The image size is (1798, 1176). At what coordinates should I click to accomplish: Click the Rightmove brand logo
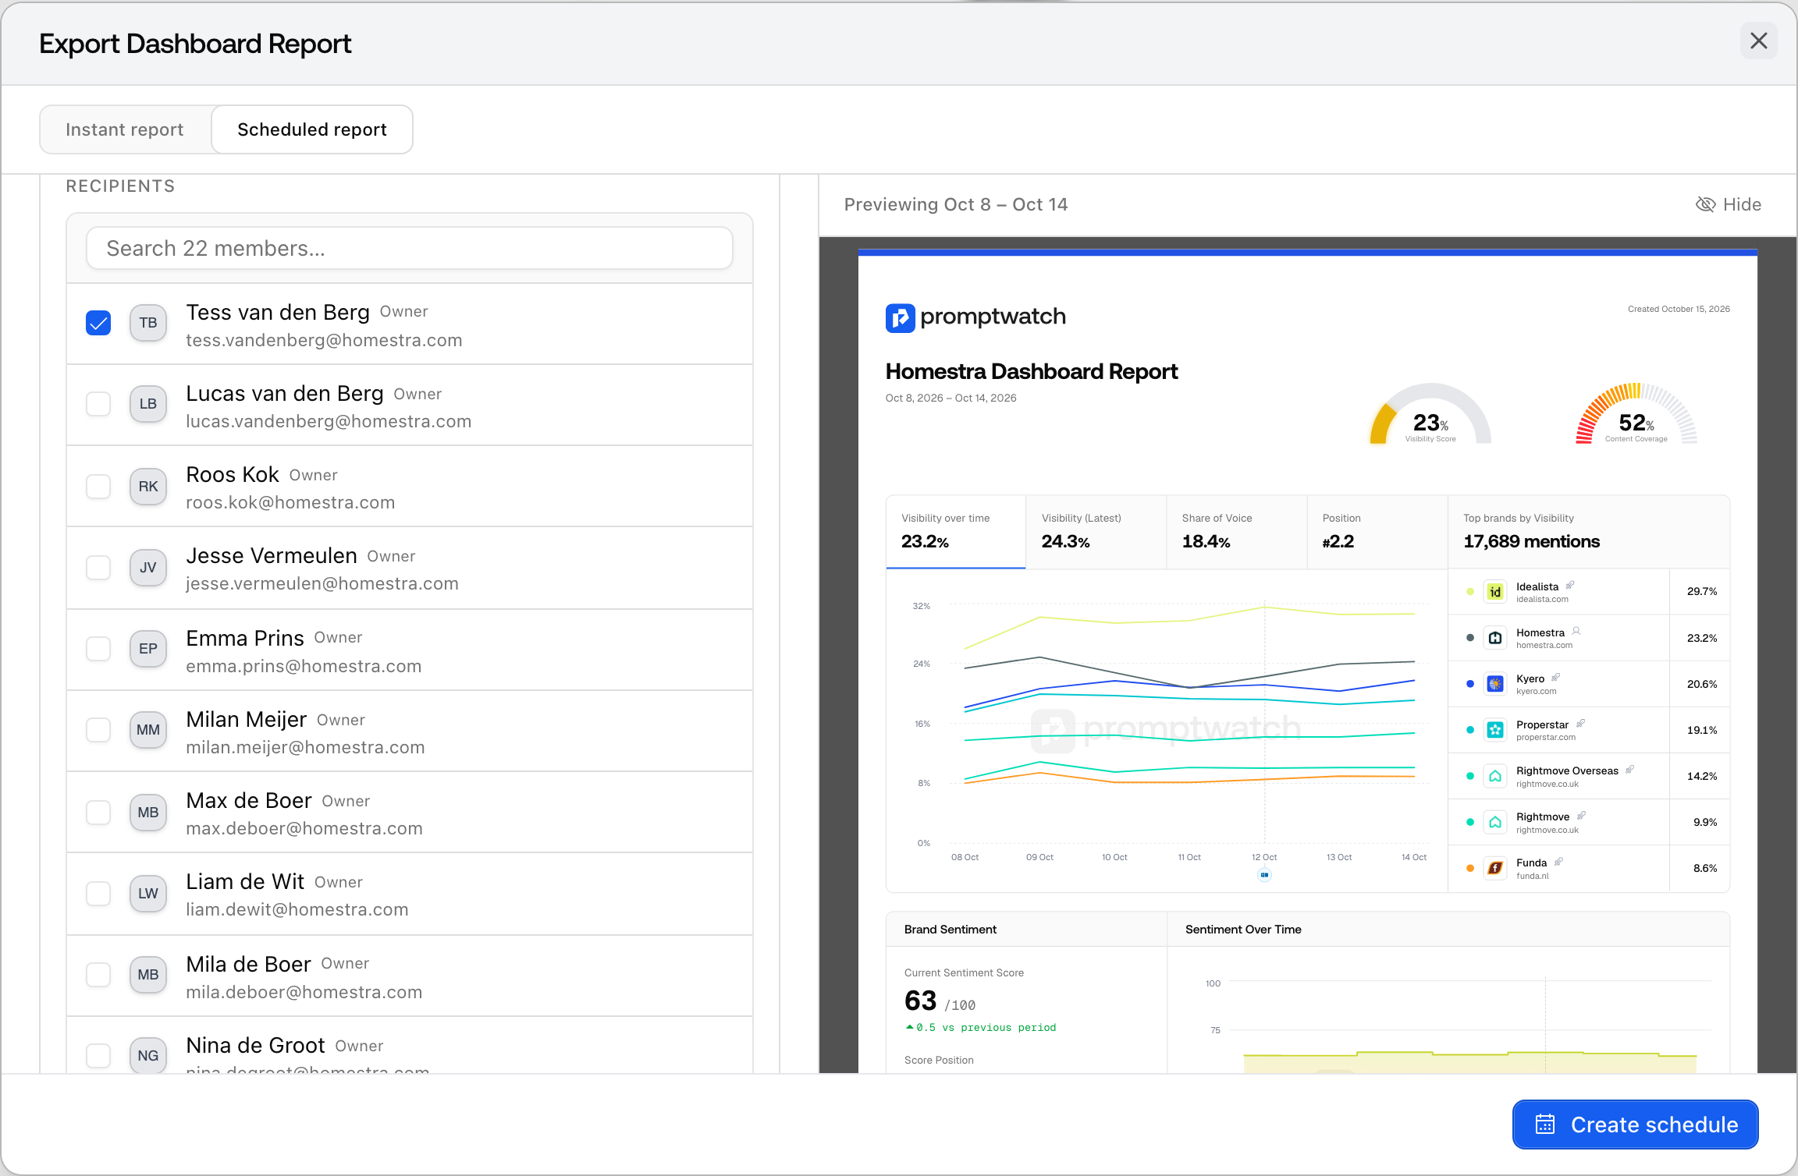pyautogui.click(x=1495, y=822)
